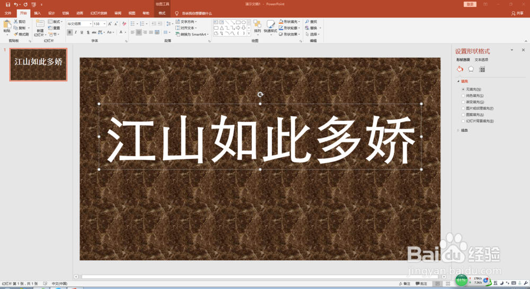Open the Drawing Tools Format (格式) tab
Image resolution: width=530 pixels, height=289 pixels.
[x=162, y=13]
